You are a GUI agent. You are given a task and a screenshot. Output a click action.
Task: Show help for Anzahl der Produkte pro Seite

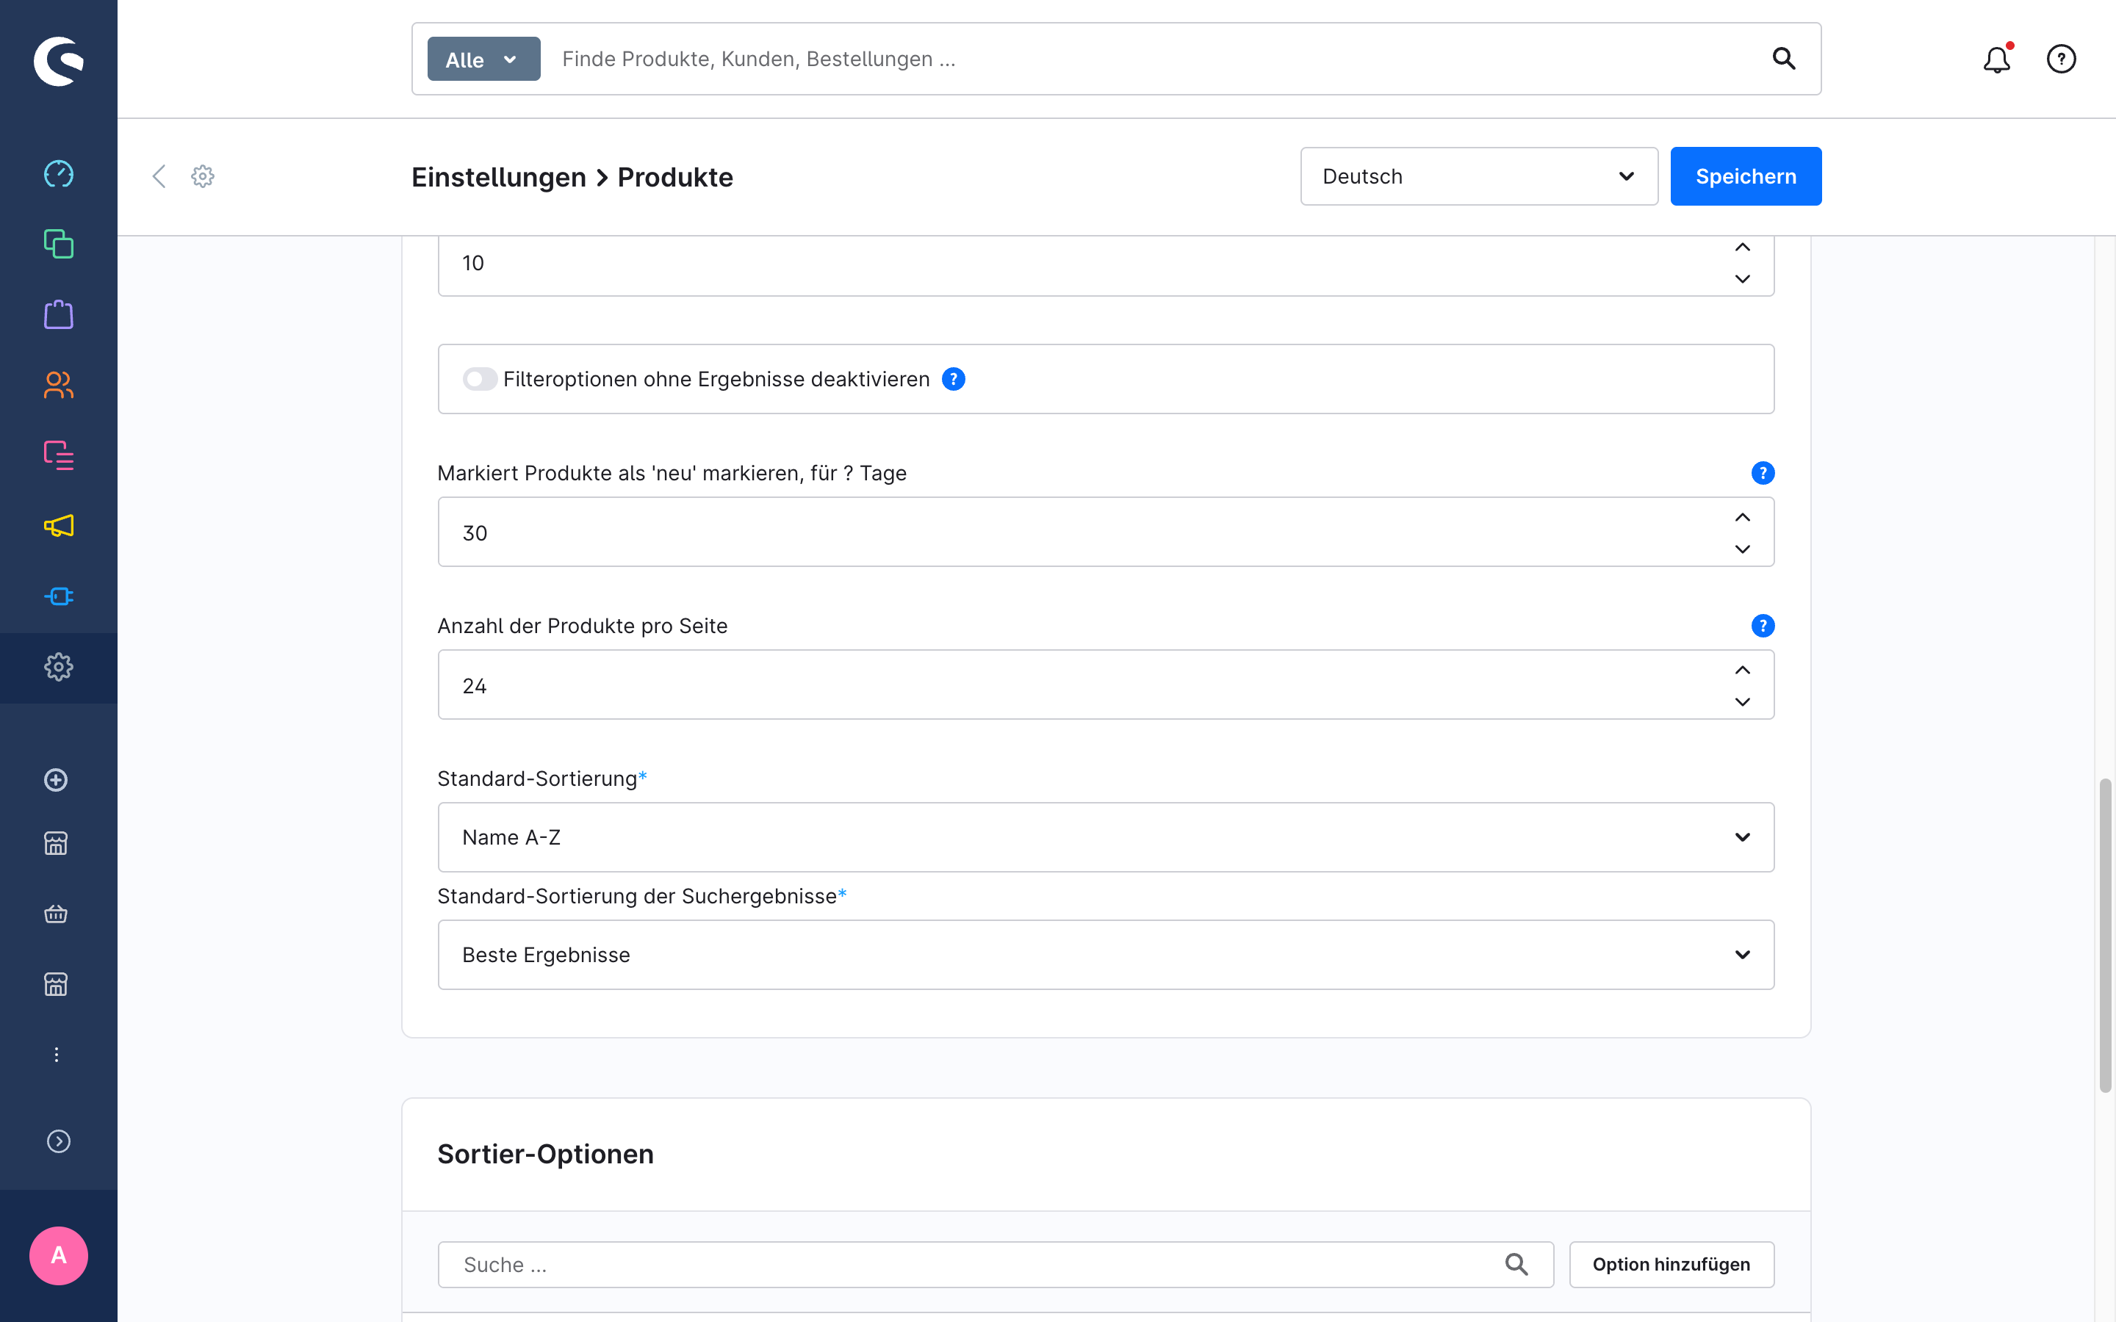(1763, 626)
